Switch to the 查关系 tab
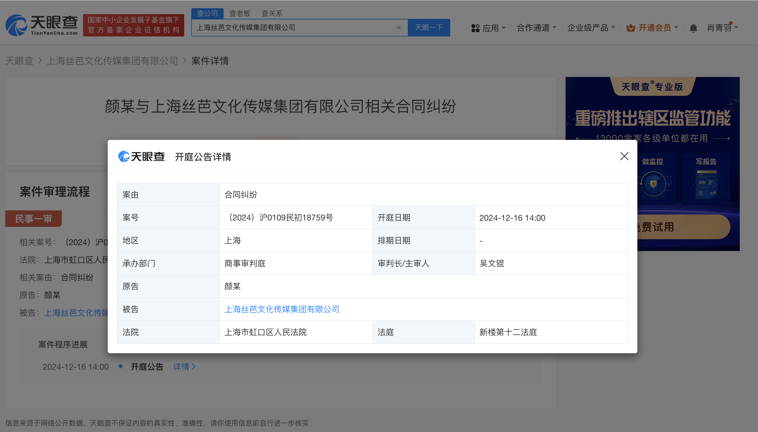758x432 pixels. pos(272,13)
